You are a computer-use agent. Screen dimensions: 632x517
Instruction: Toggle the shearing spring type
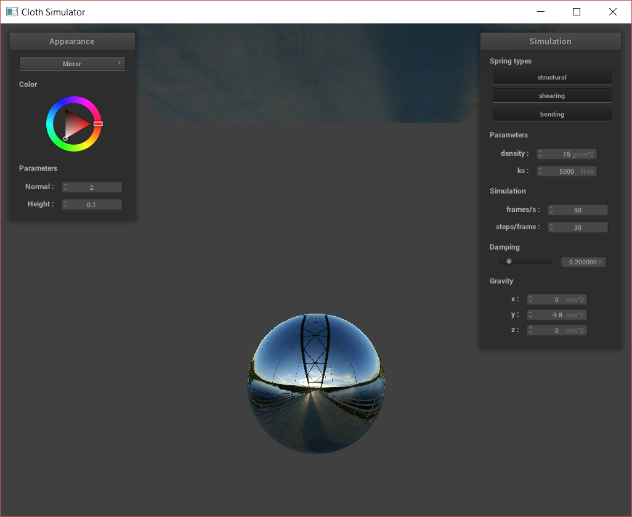[552, 96]
